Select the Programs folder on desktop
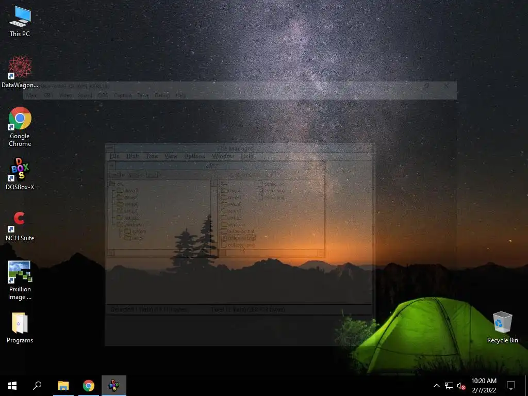This screenshot has height=396, width=528. click(20, 328)
